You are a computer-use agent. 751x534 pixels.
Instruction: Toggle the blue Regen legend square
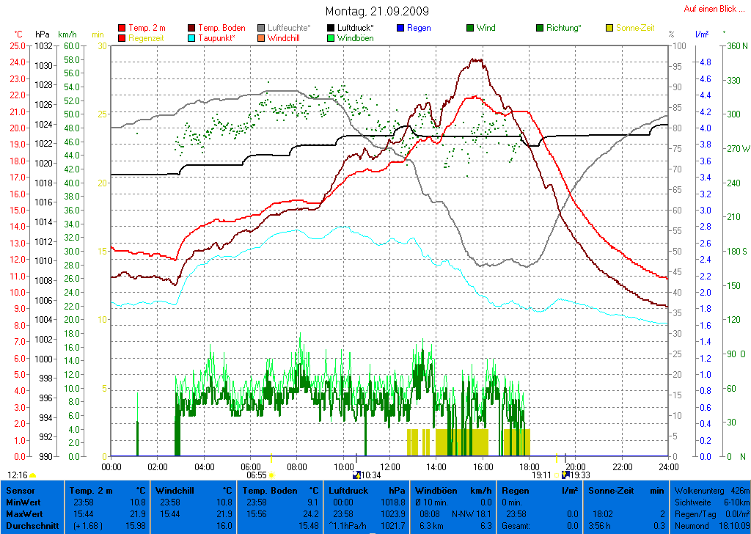(x=400, y=29)
